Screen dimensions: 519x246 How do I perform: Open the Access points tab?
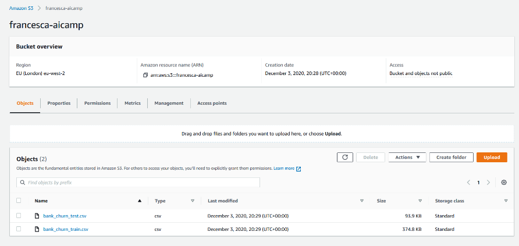tap(212, 103)
